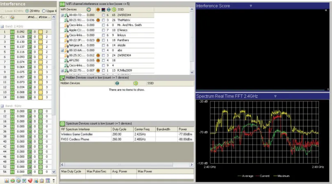Screen dimensions: 332x184
Task: Click the WiFi Devices list scroll down arrow
Action: (192, 72)
